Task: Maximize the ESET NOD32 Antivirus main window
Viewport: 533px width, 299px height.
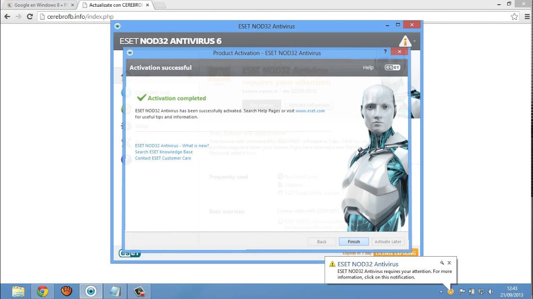Action: coord(398,25)
